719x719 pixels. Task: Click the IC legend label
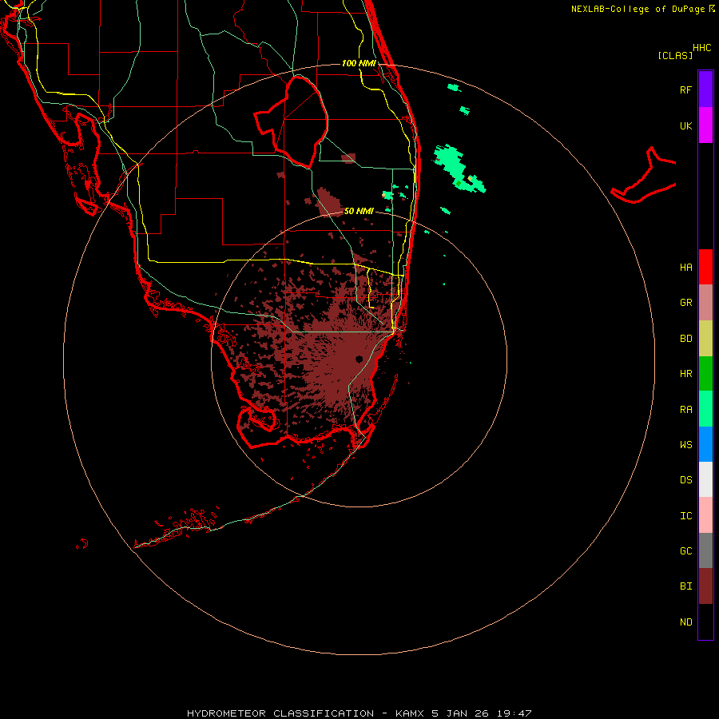pyautogui.click(x=685, y=516)
